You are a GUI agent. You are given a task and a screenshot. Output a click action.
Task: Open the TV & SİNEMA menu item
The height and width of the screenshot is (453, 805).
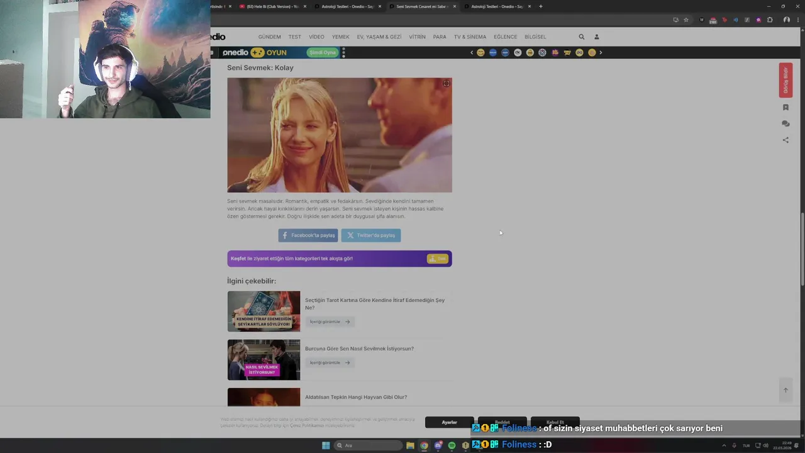pyautogui.click(x=470, y=37)
